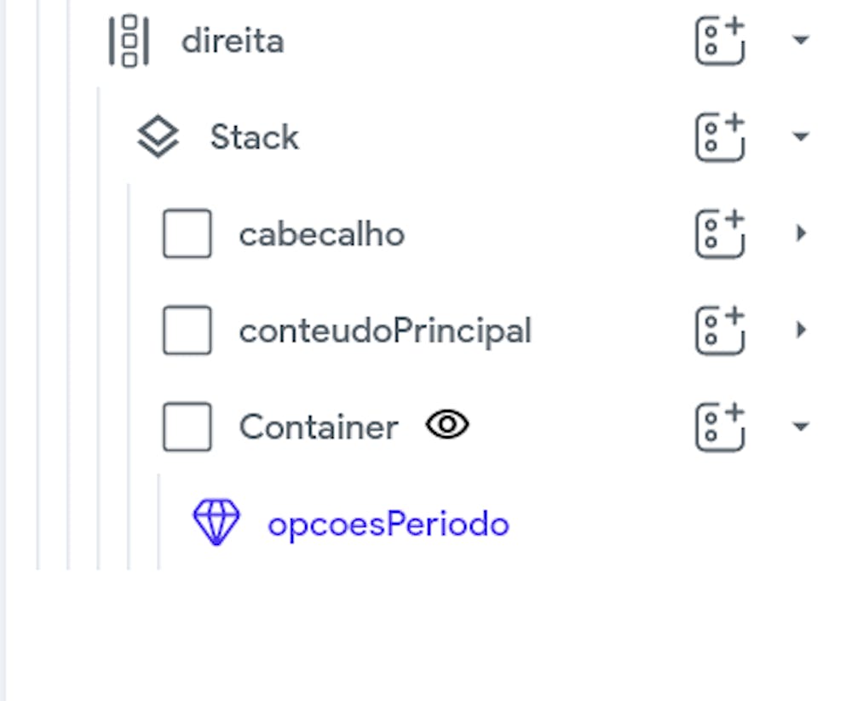Click the add-component icon beside conteudoPrincipal
852x701 pixels.
tap(718, 330)
